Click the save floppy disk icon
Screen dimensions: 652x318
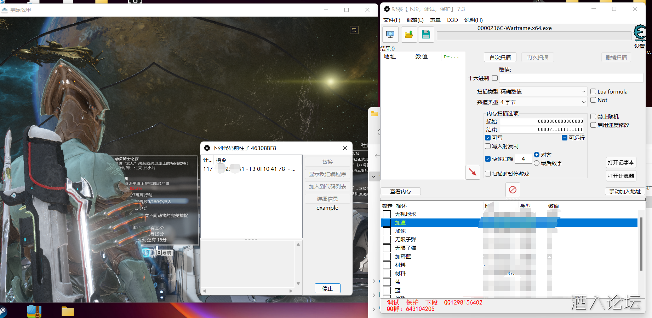(426, 35)
